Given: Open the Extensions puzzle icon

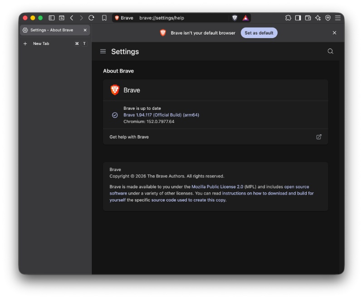Looking at the screenshot, I should (x=288, y=18).
